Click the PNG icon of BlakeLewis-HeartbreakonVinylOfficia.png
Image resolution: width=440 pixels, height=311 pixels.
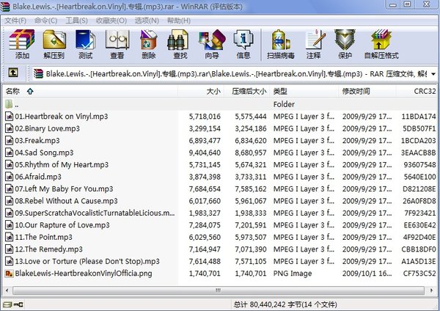[x=10, y=273]
